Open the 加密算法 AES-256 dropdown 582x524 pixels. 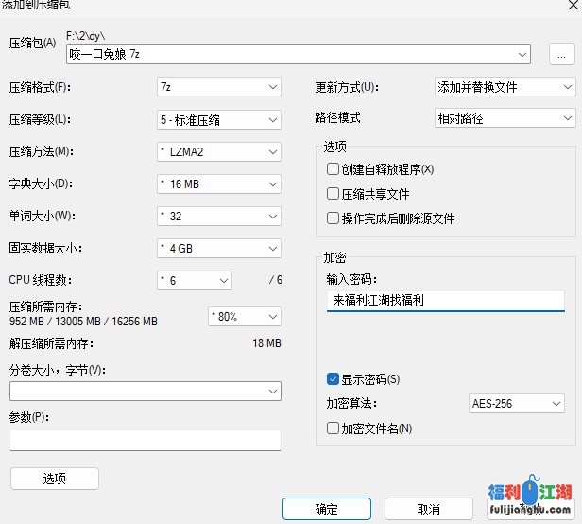(x=517, y=404)
